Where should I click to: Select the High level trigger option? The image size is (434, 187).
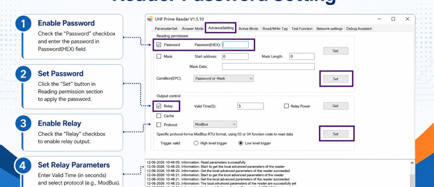(196, 143)
